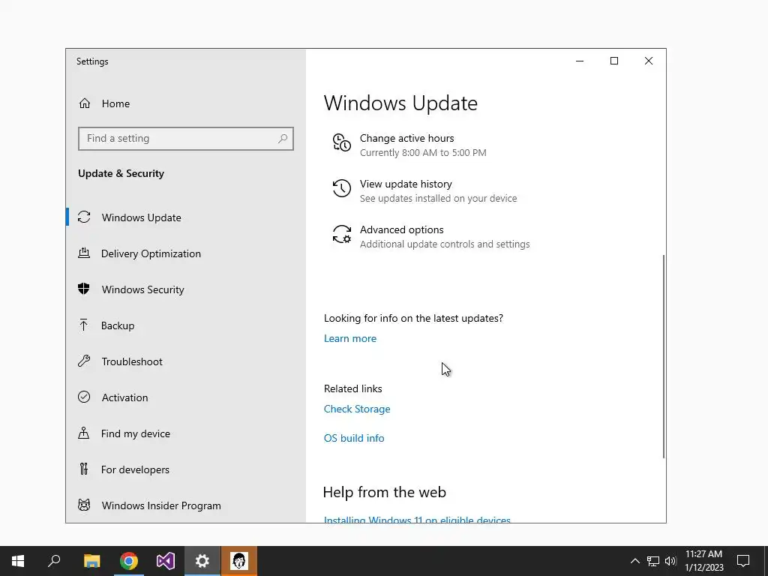768x576 pixels.
Task: Open Advanced options for updates
Action: click(402, 229)
